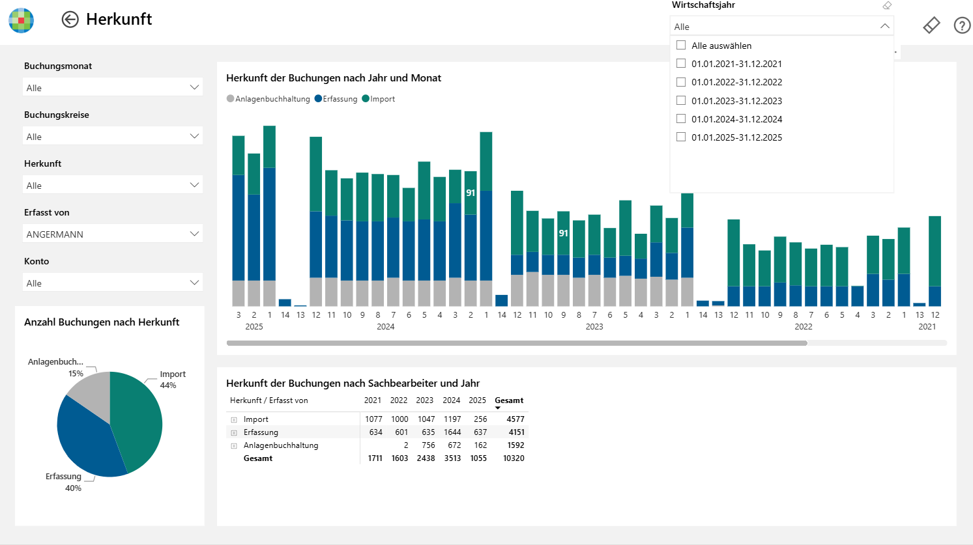Collapse the Wirtschaftsjahr dropdown
The height and width of the screenshot is (545, 973).
884,26
